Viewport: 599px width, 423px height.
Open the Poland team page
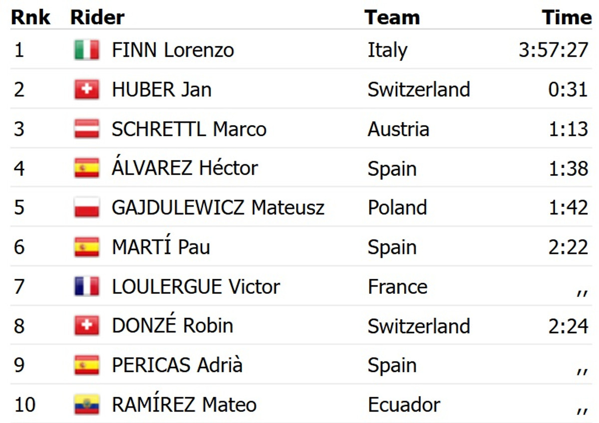(x=397, y=208)
